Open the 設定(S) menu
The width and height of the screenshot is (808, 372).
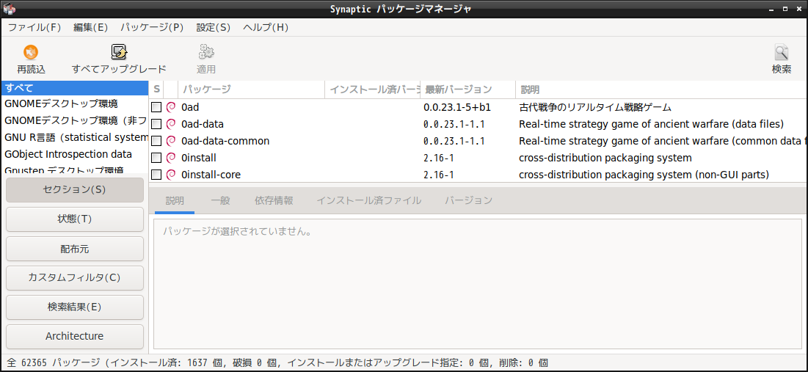(x=214, y=28)
